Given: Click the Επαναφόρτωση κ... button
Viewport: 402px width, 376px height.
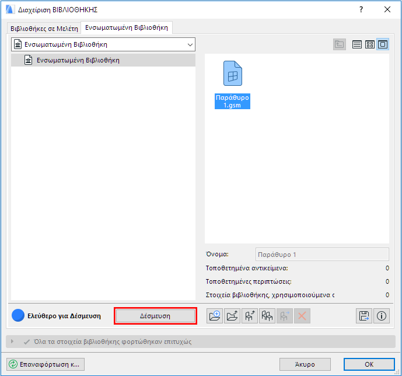Looking at the screenshot, I should coord(46,364).
